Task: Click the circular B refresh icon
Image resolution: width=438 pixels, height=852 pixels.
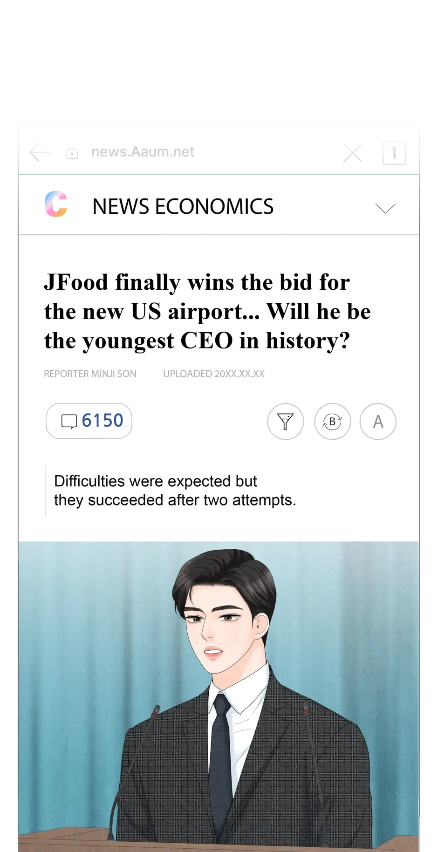Action: (332, 422)
